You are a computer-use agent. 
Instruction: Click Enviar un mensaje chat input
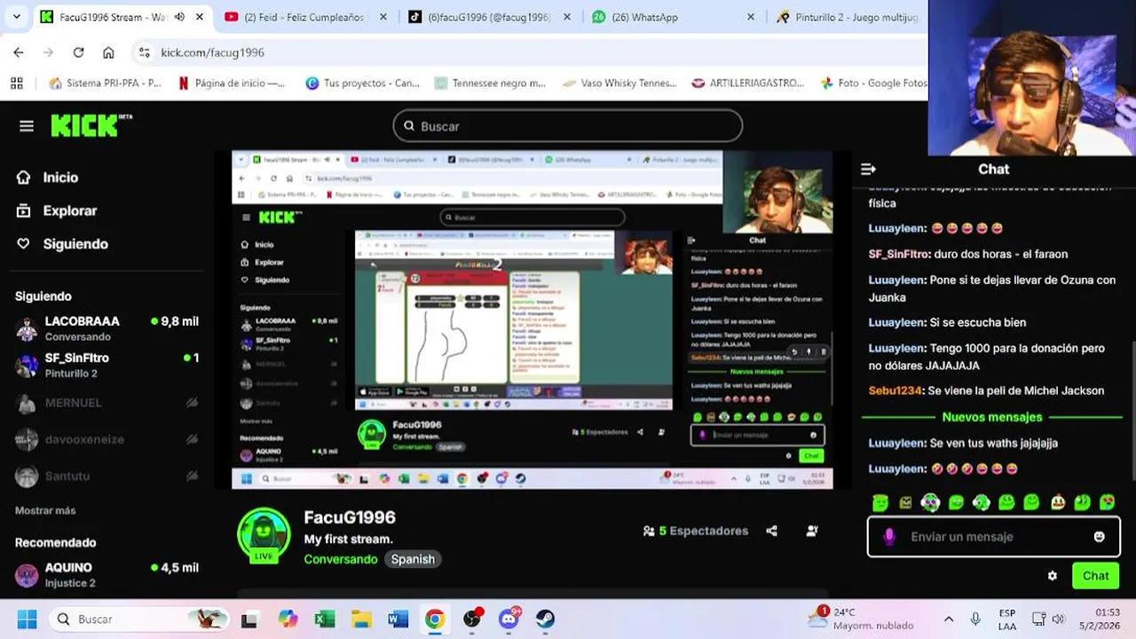click(992, 537)
